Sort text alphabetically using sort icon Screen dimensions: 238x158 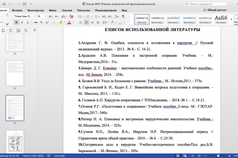pos(117,16)
